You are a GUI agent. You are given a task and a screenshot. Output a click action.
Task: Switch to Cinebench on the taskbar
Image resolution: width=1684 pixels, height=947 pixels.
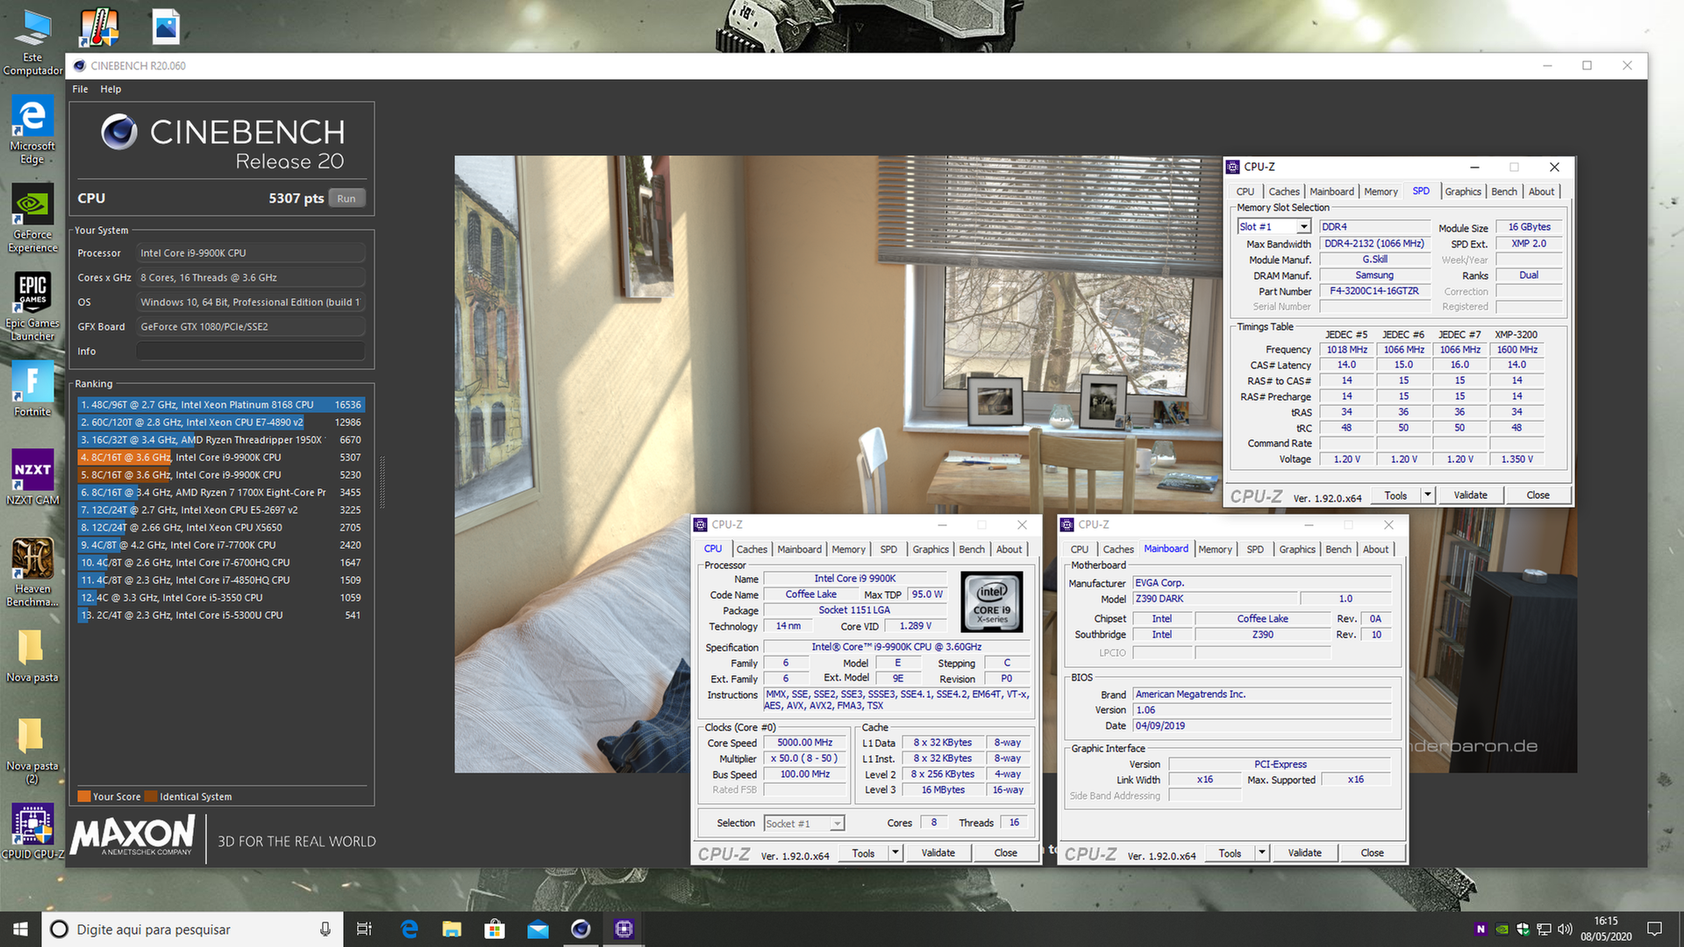pyautogui.click(x=581, y=929)
